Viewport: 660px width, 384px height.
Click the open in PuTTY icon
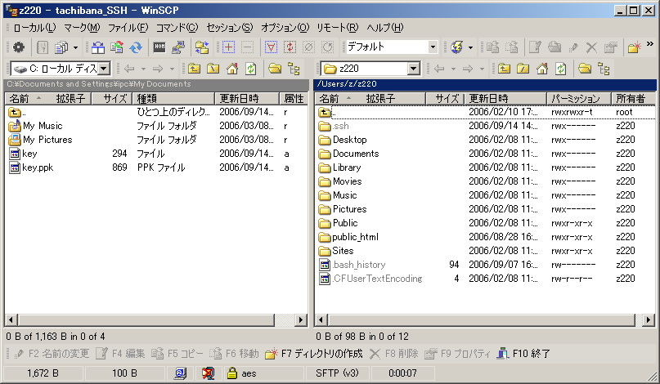tap(178, 47)
